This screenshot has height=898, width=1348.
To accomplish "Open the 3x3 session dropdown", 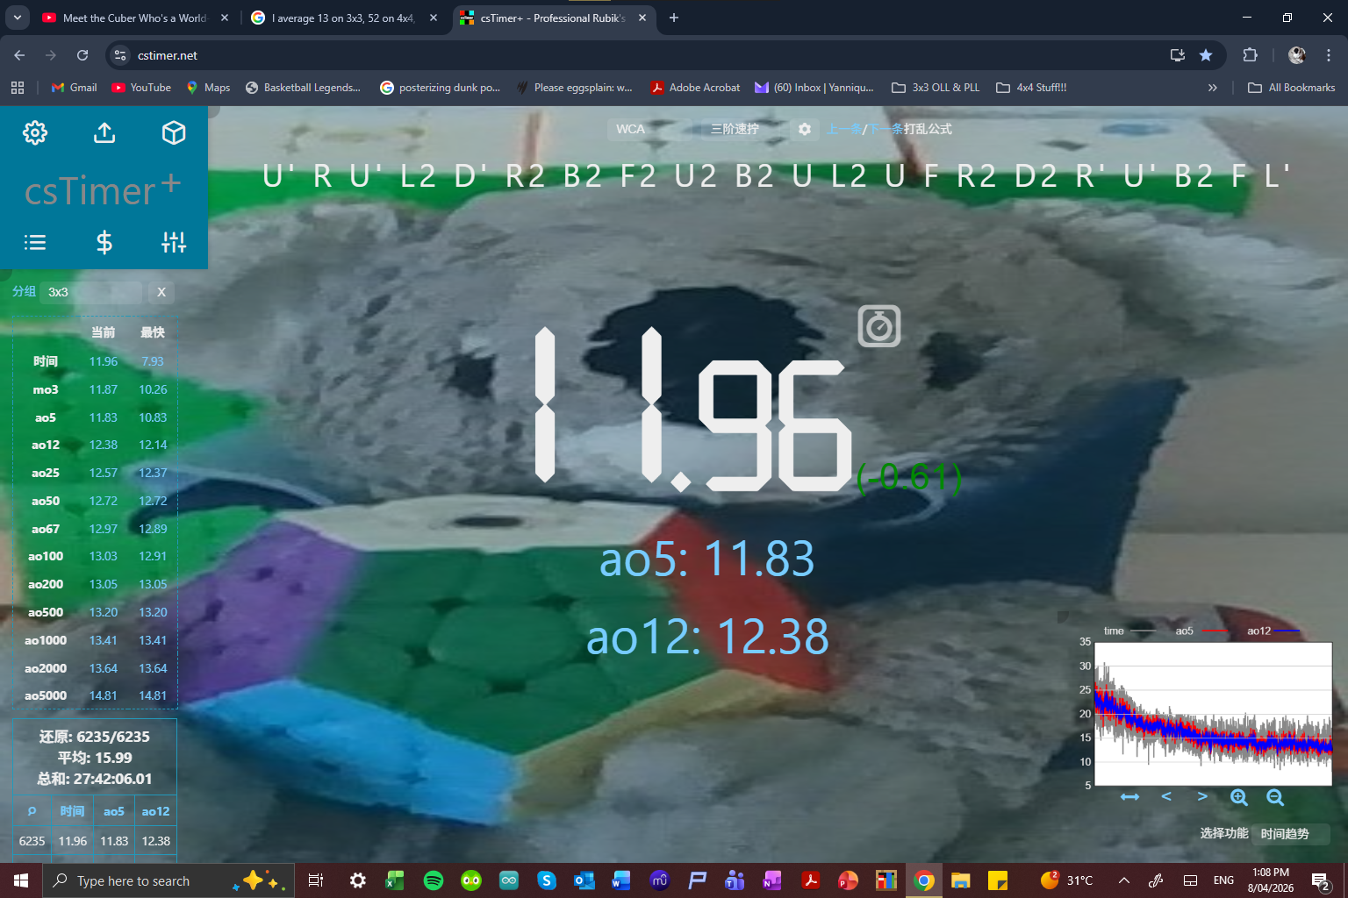I will click(91, 292).
